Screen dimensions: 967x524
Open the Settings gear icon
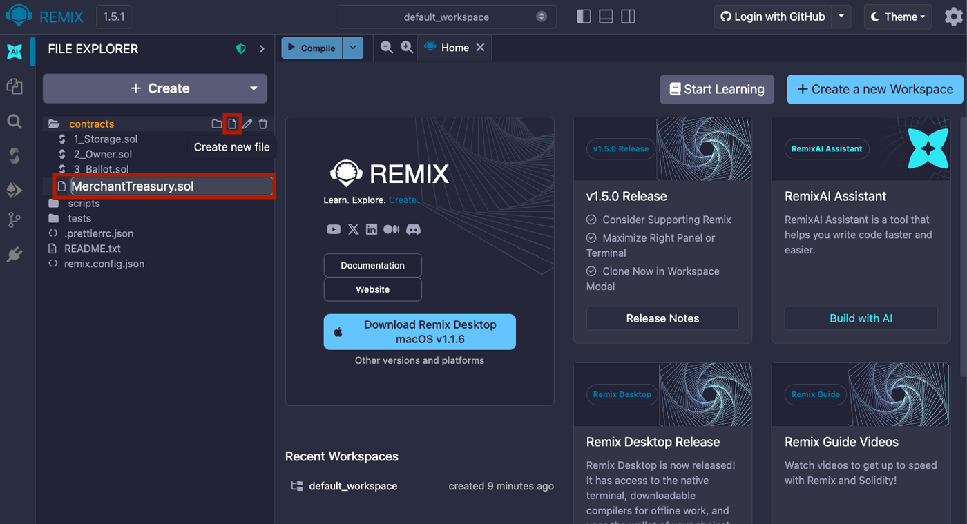(953, 17)
